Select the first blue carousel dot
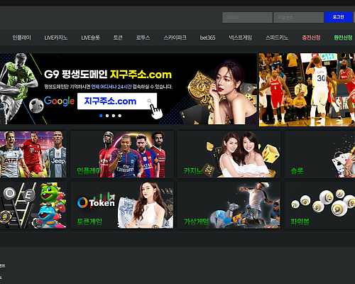This screenshot has height=284, width=355. pos(101,116)
